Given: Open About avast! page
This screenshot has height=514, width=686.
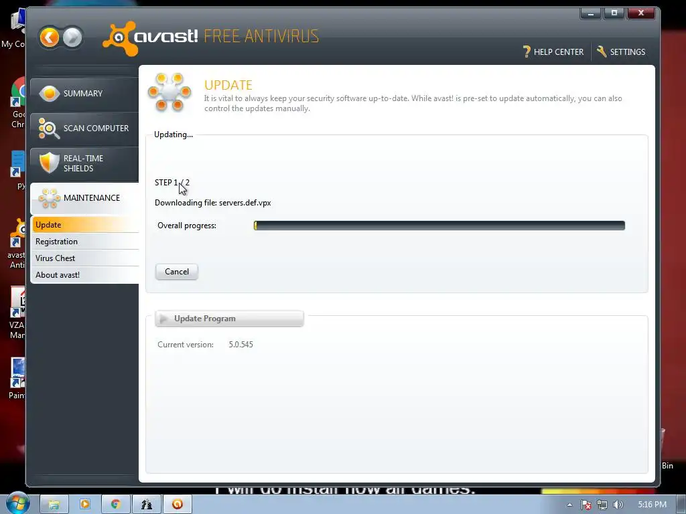Looking at the screenshot, I should click(85, 275).
